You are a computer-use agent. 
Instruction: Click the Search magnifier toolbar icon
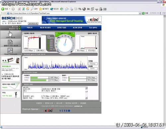pyautogui.click(x=32, y=9)
